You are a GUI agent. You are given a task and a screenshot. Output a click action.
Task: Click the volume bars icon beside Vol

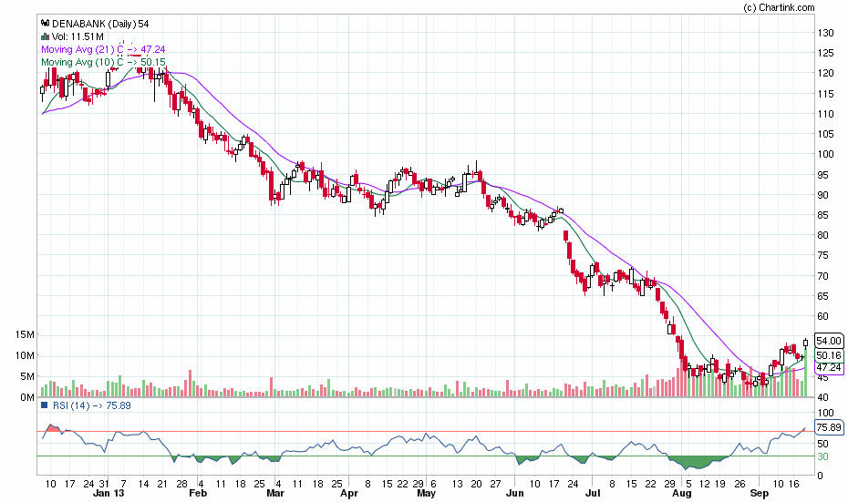[x=46, y=36]
